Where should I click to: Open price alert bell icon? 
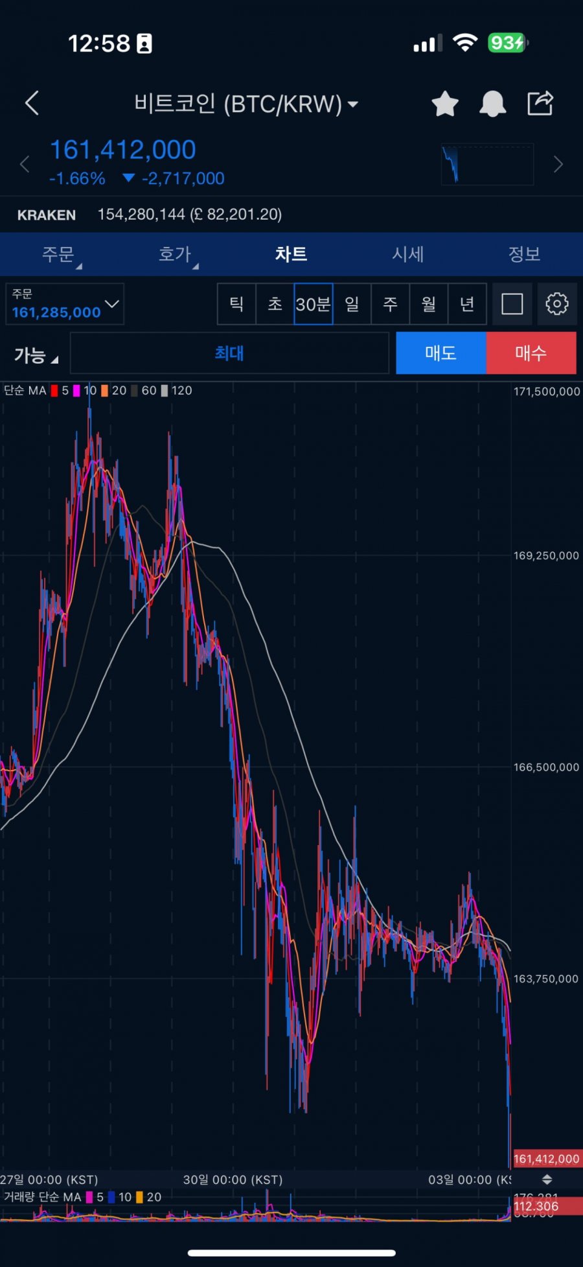(x=492, y=104)
